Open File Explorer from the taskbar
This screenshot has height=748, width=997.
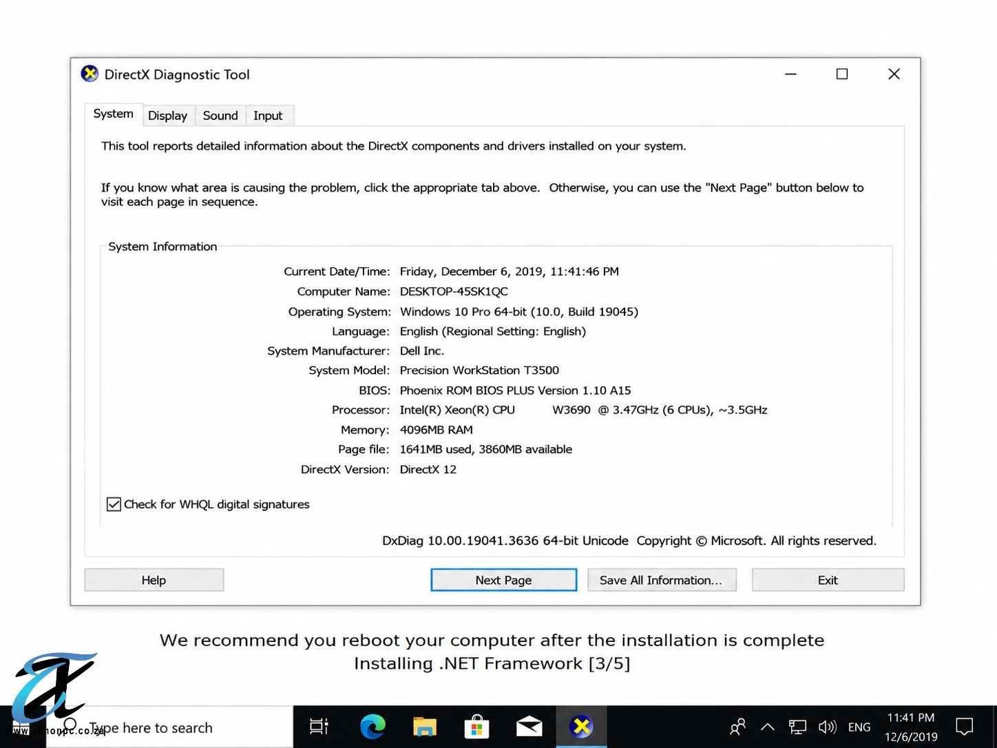[425, 727]
